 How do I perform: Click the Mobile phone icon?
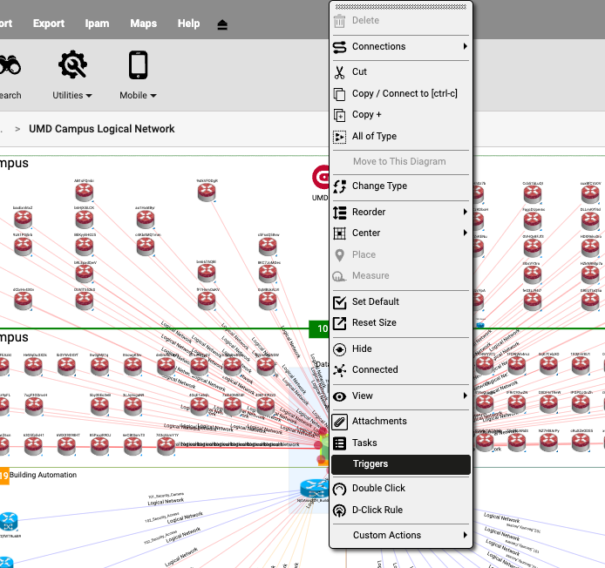tap(138, 64)
